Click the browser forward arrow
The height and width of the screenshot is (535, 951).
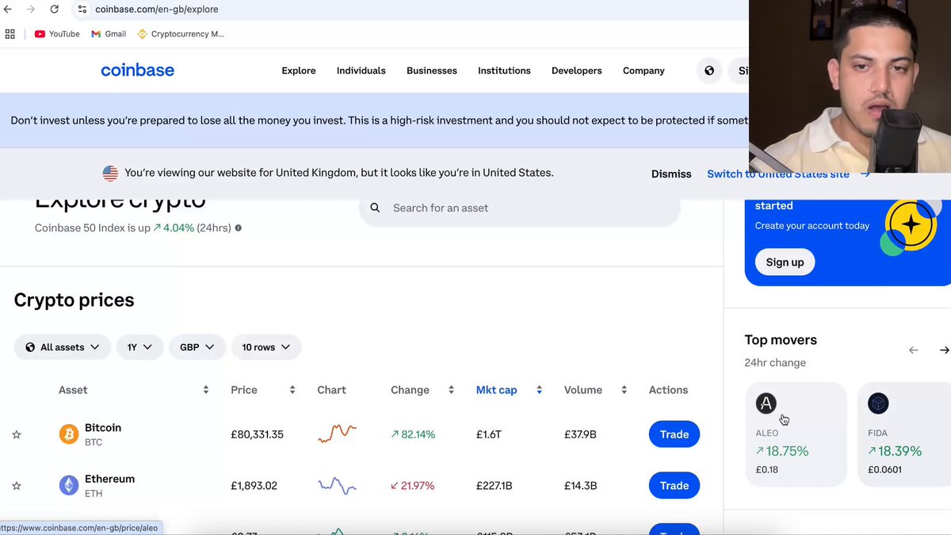point(31,10)
